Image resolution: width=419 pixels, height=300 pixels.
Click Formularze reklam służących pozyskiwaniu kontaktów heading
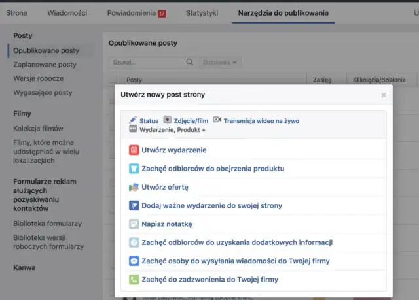click(45, 195)
